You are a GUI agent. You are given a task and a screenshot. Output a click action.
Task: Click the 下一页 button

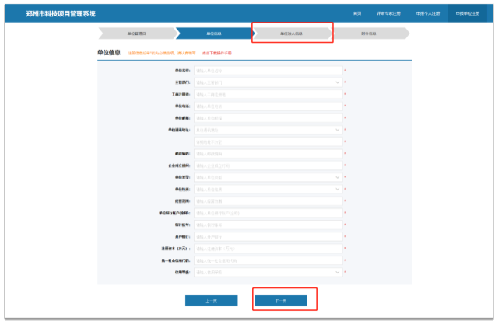point(281,301)
